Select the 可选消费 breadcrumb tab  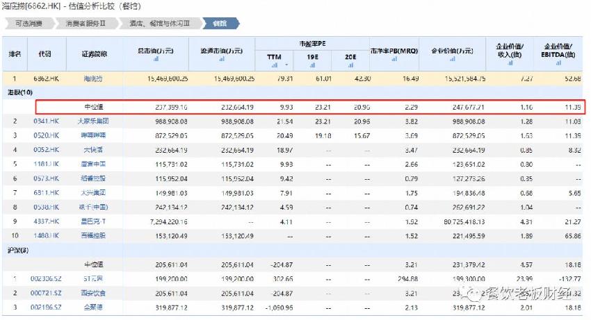point(29,24)
